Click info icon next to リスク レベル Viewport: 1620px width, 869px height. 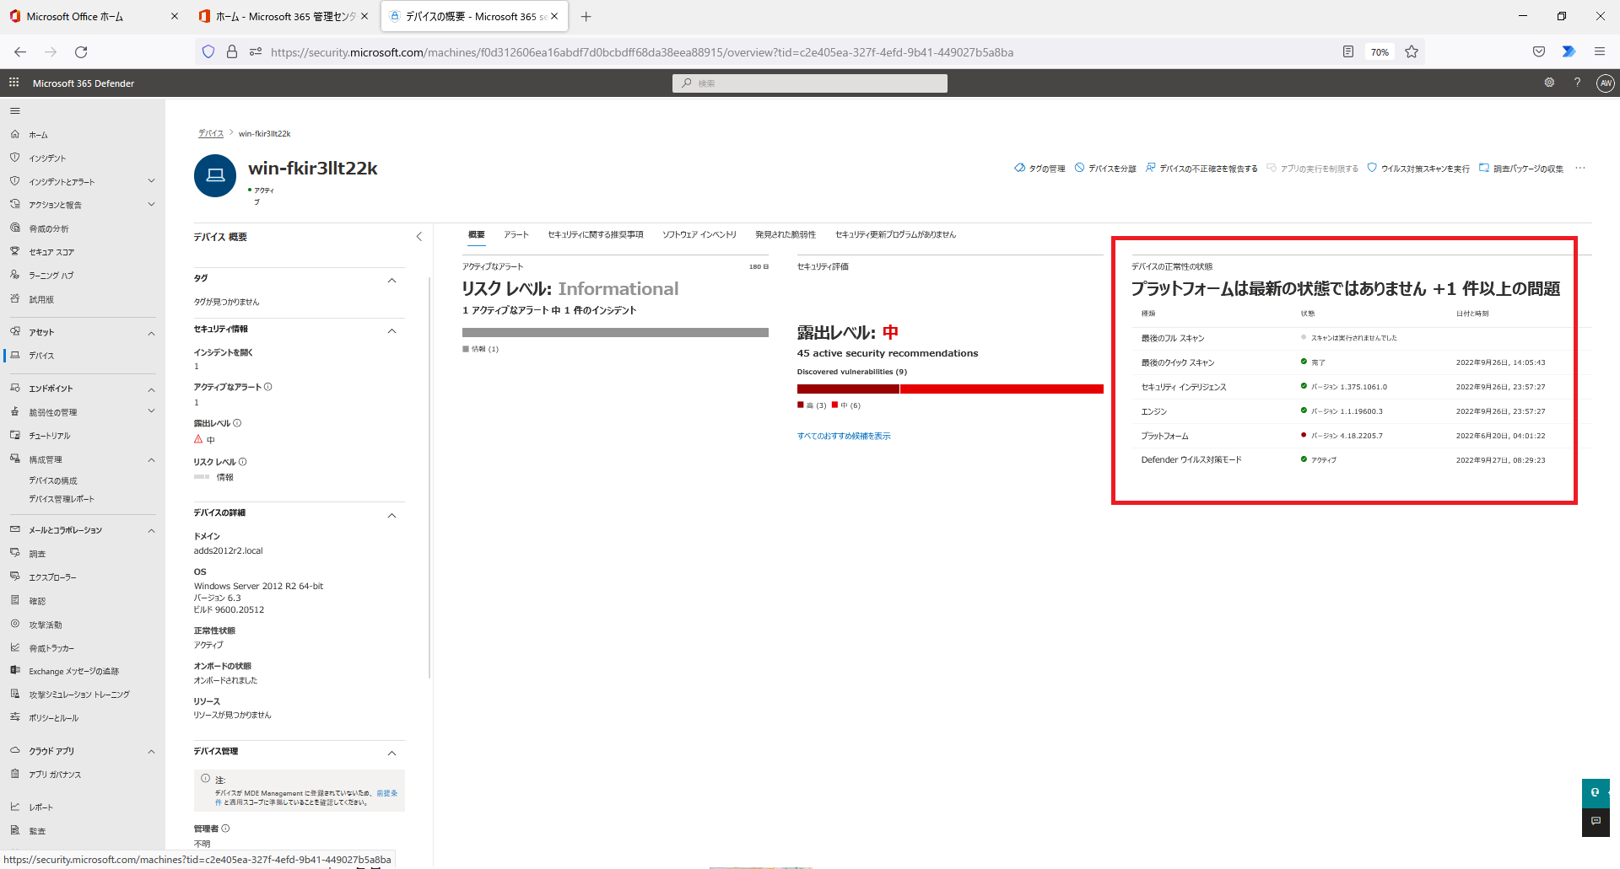(243, 462)
